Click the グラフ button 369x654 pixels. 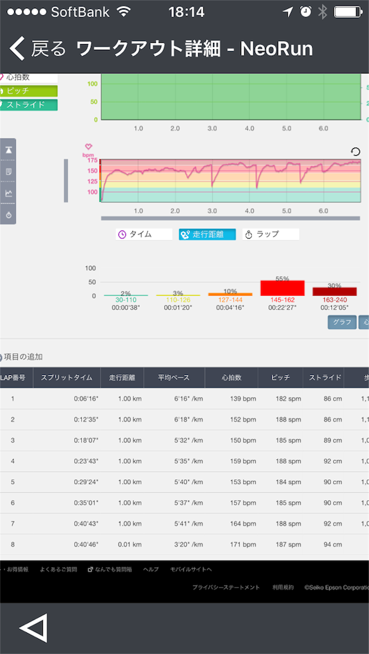(342, 322)
